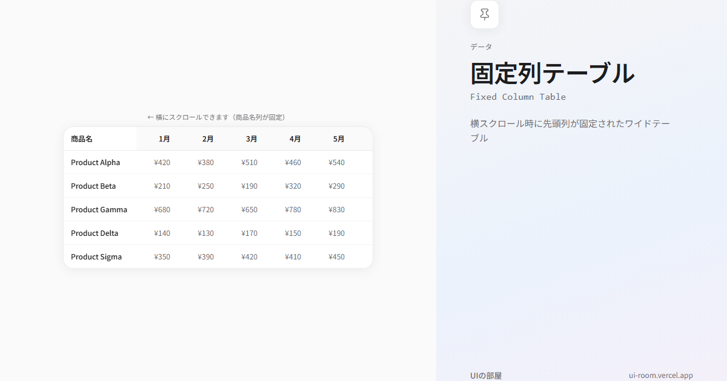Click the UIの部屋 footer label
This screenshot has height=381, width=727.
[486, 376]
